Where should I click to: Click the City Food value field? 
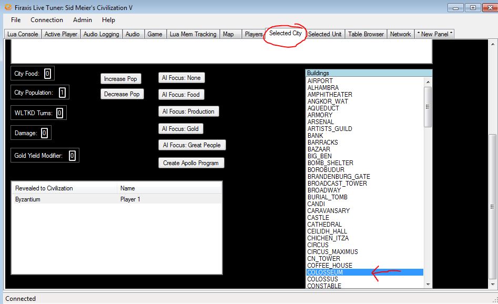[47, 74]
